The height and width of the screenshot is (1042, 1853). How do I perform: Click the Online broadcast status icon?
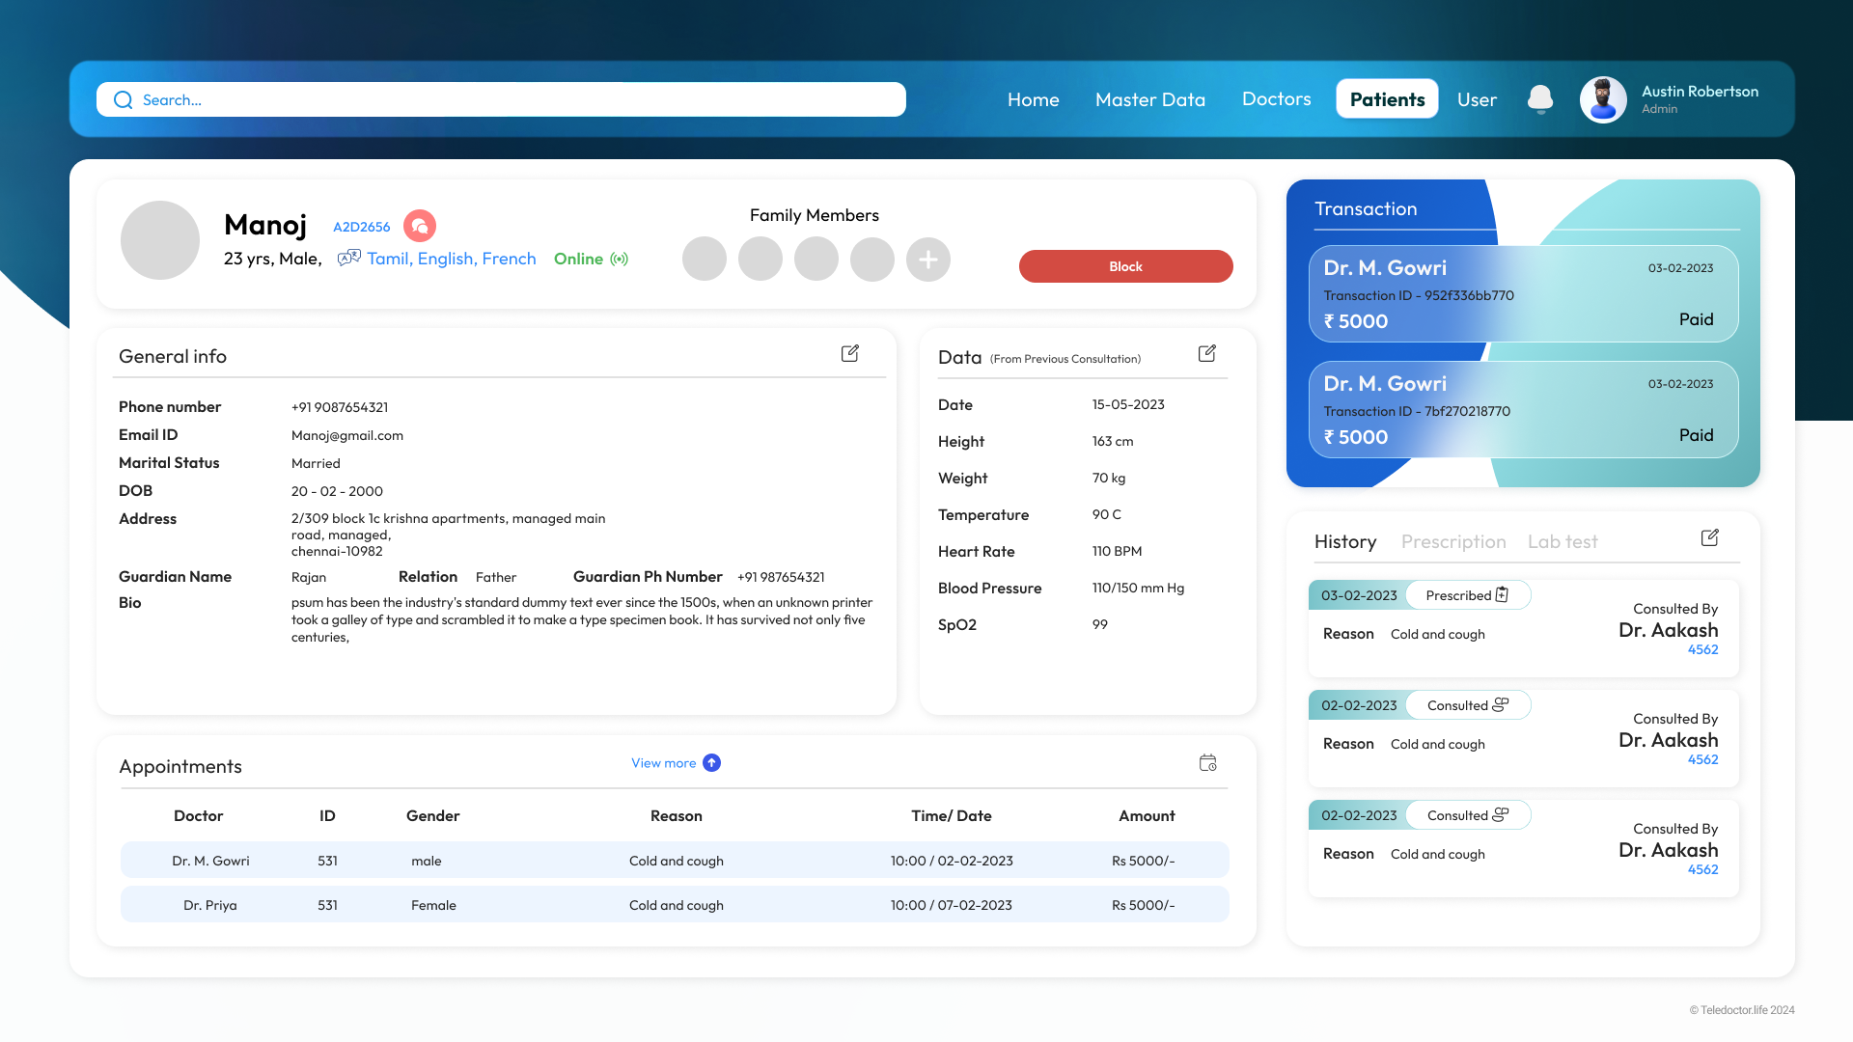[x=620, y=259]
